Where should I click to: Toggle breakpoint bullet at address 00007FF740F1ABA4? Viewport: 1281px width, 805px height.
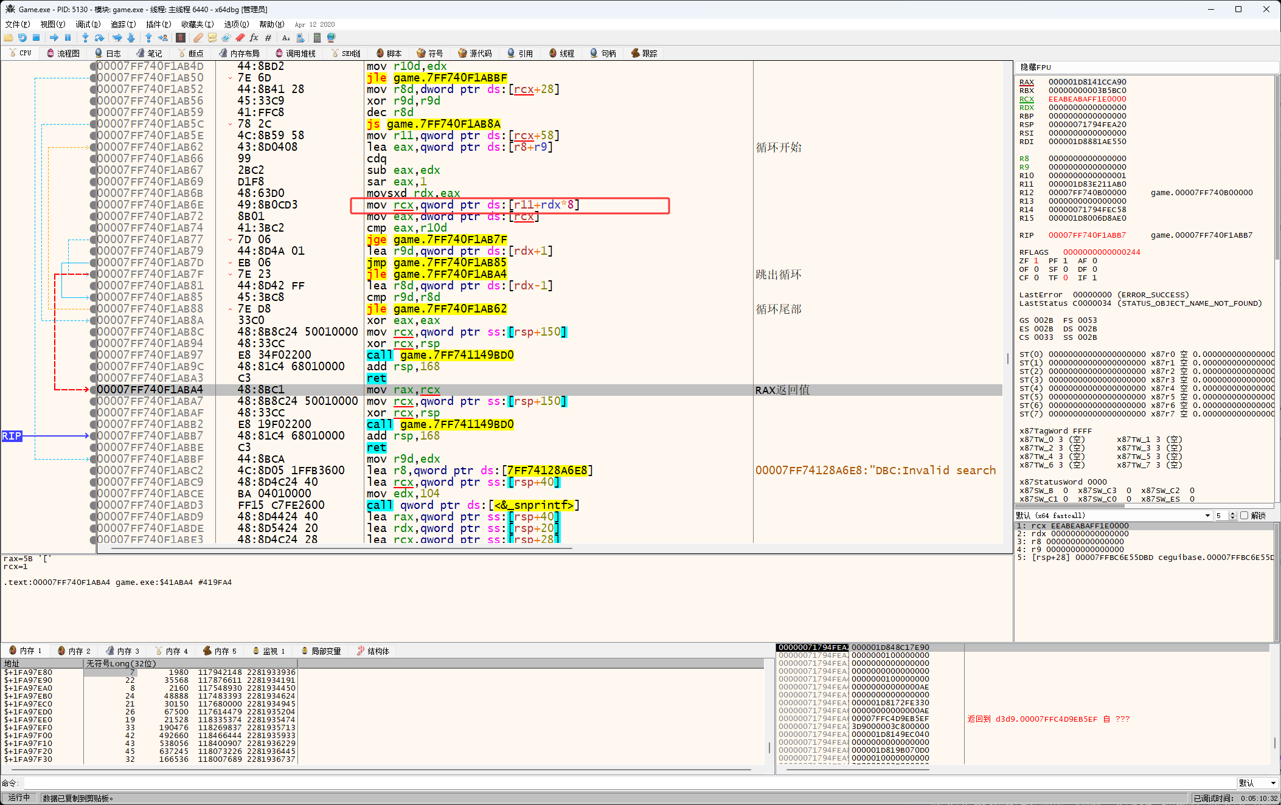click(92, 390)
